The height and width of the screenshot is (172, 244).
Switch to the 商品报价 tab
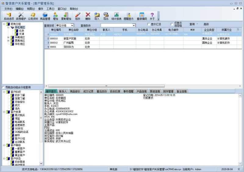75,91
